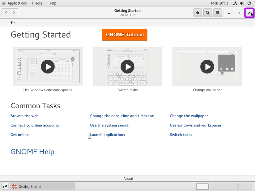Open bookmarks with the star icon
The image size is (255, 191).
click(x=198, y=13)
